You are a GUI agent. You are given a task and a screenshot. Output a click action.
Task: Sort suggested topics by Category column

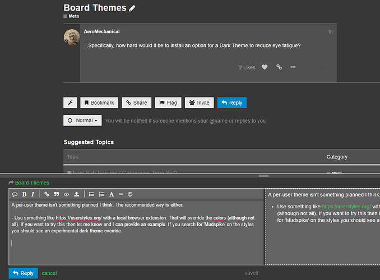tap(337, 157)
